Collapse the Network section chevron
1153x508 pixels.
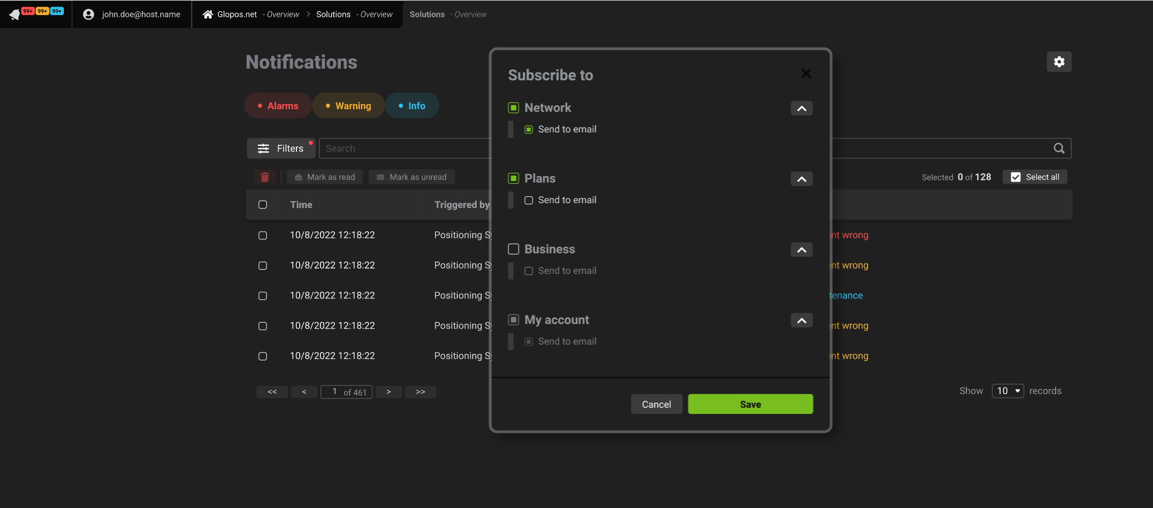[x=801, y=109]
